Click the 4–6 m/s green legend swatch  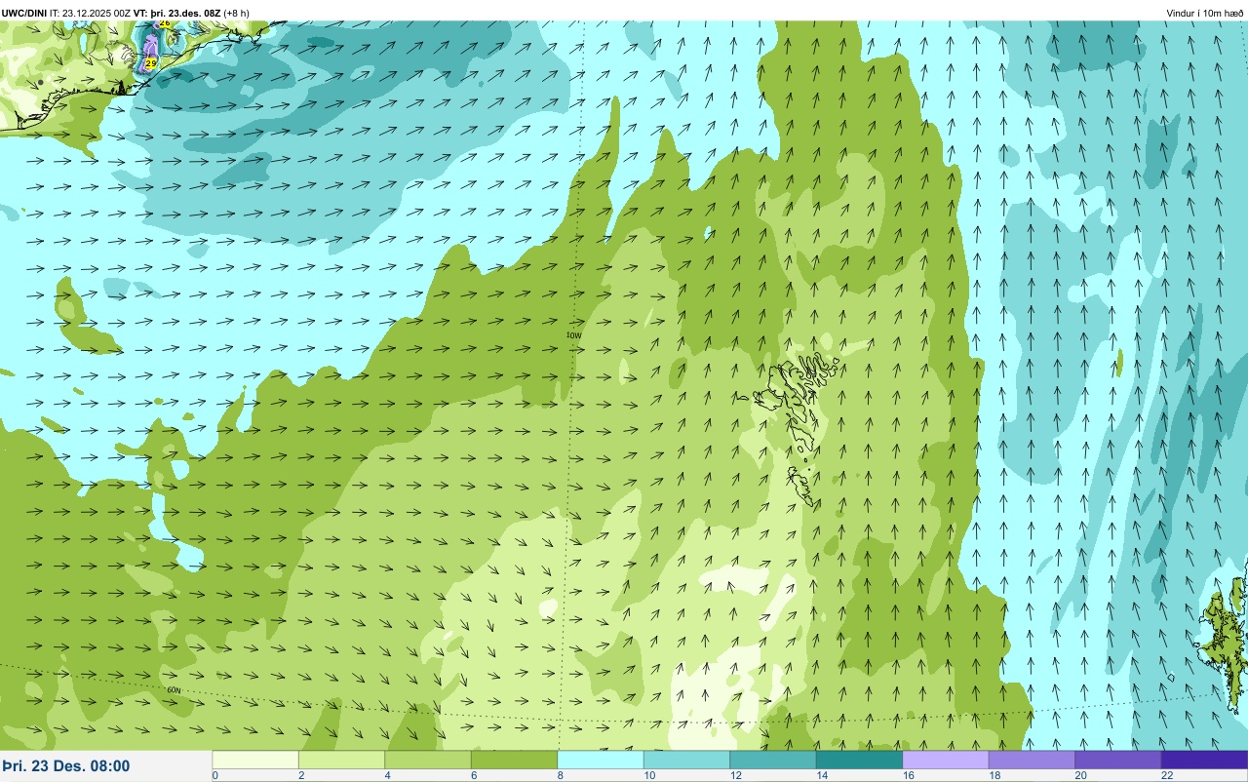pos(428,760)
